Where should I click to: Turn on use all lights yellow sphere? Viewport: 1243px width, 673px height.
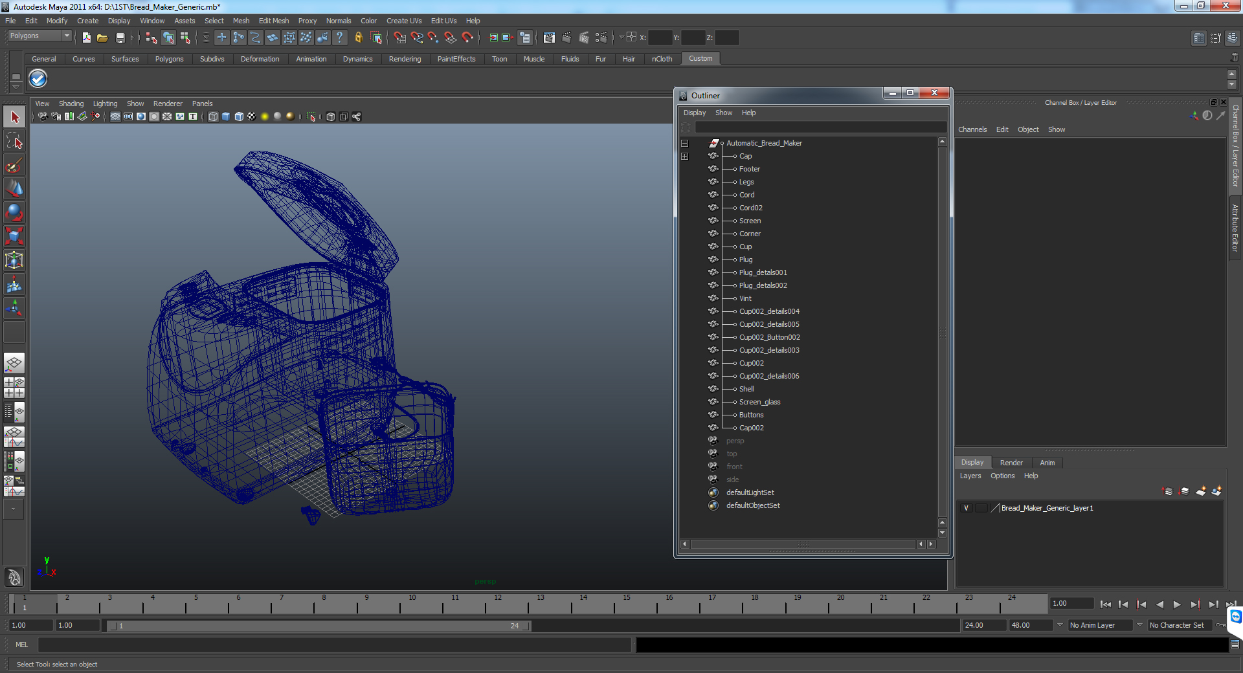[265, 116]
